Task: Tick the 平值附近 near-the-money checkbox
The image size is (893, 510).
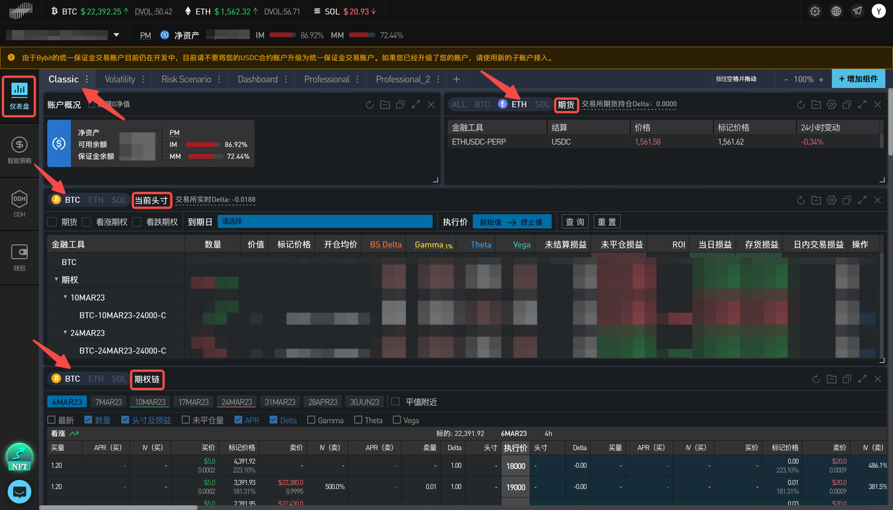Action: click(396, 402)
